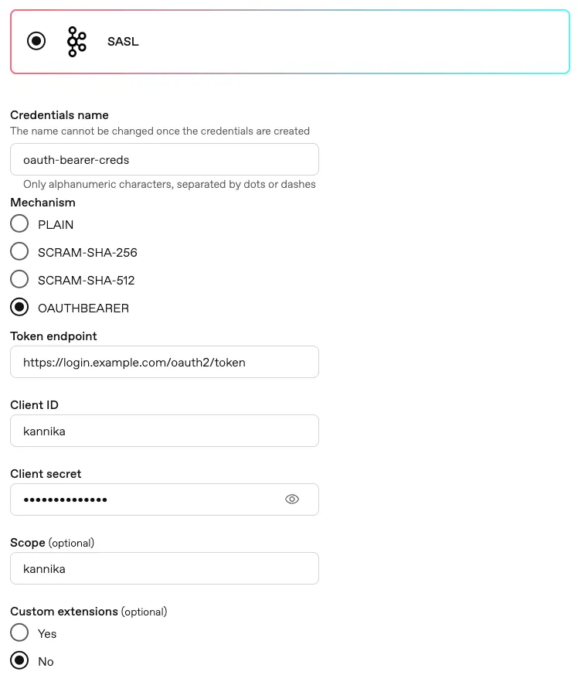The image size is (578, 675).
Task: Choose SCRAM-SHA-512 as mechanism
Action: pyautogui.click(x=19, y=279)
